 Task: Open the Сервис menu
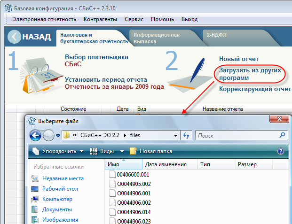[x=134, y=19]
